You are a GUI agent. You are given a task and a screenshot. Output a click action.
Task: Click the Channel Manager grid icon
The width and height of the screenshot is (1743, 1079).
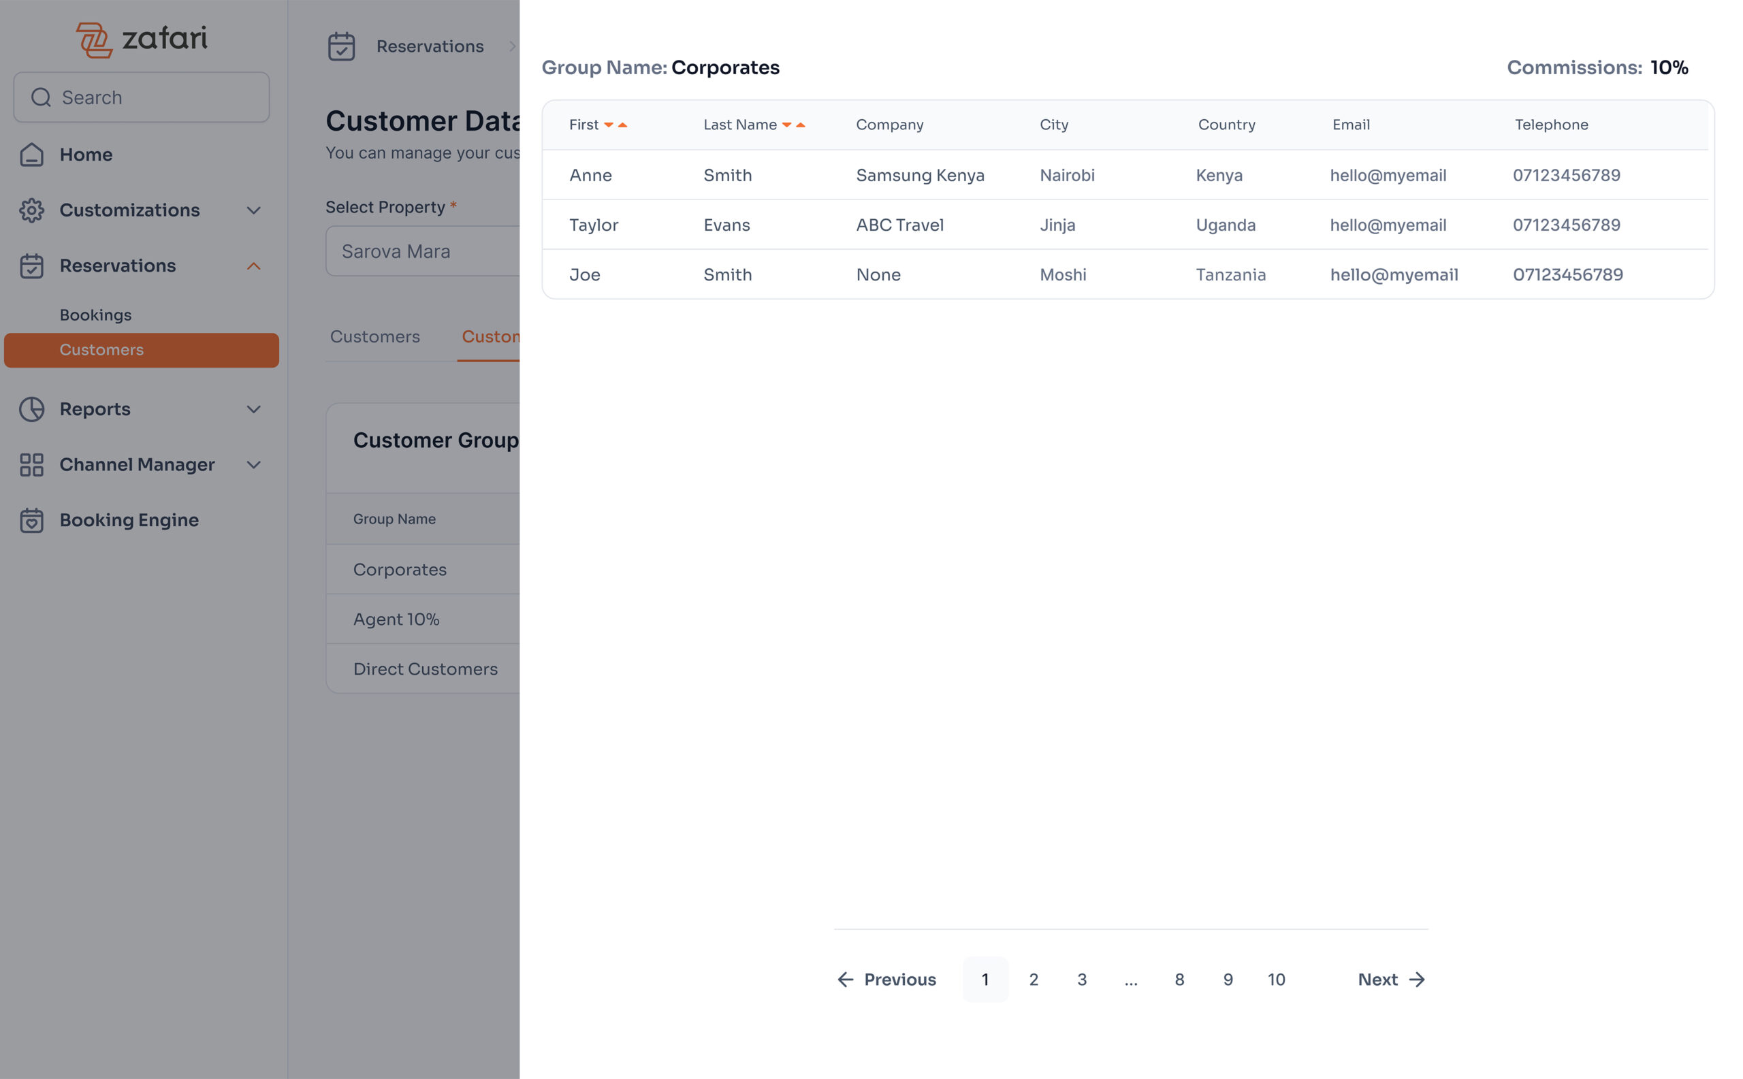coord(31,465)
